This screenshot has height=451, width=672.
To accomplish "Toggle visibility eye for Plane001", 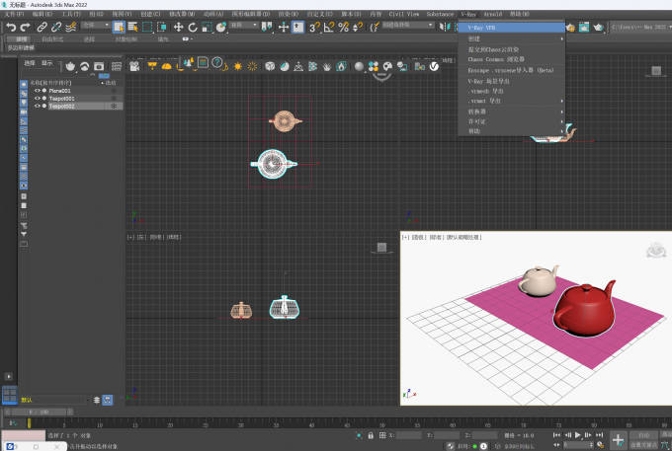I will pos(37,91).
